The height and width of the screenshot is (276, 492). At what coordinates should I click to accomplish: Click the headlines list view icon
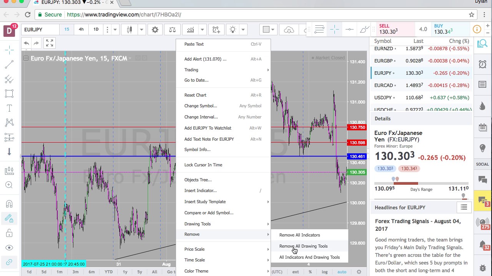tap(464, 207)
